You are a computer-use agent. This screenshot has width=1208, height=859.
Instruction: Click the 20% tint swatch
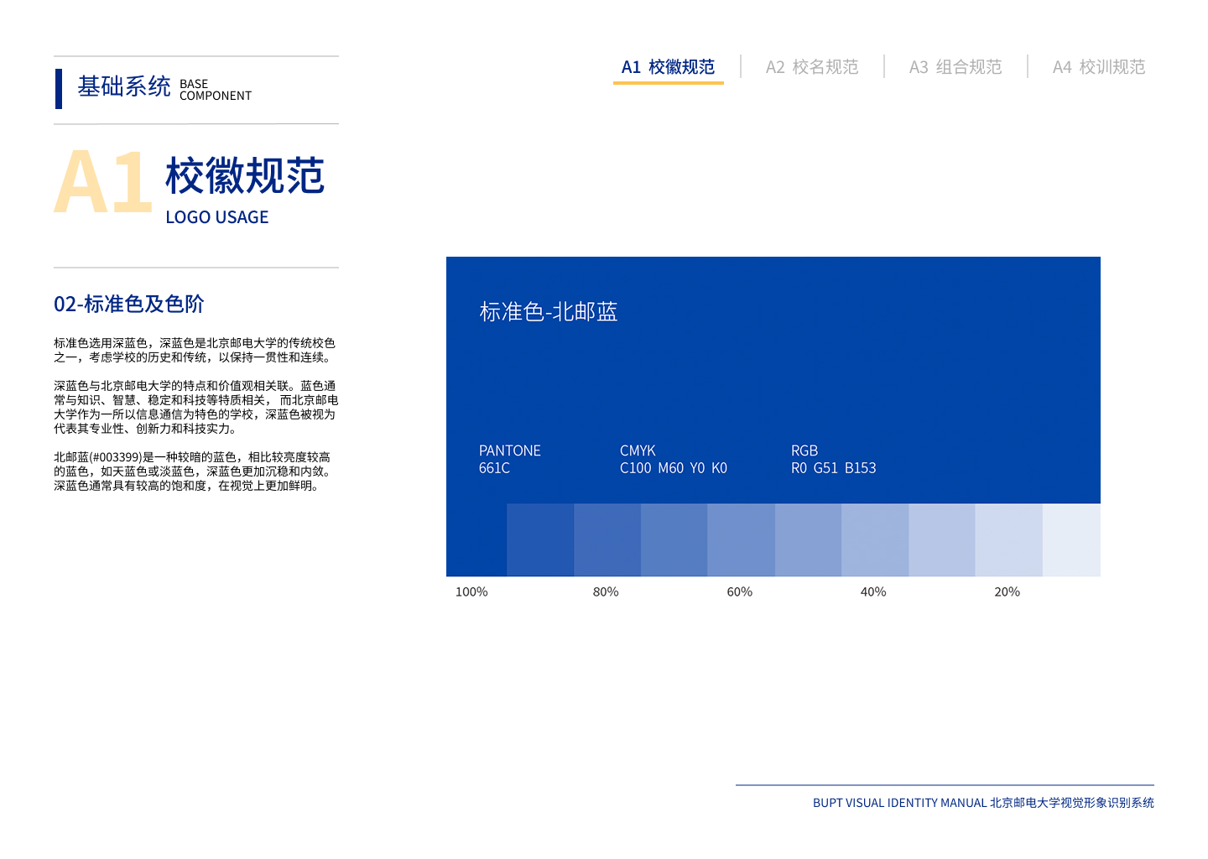click(x=1008, y=539)
